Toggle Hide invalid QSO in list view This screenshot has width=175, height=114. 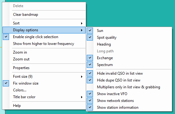129,73
